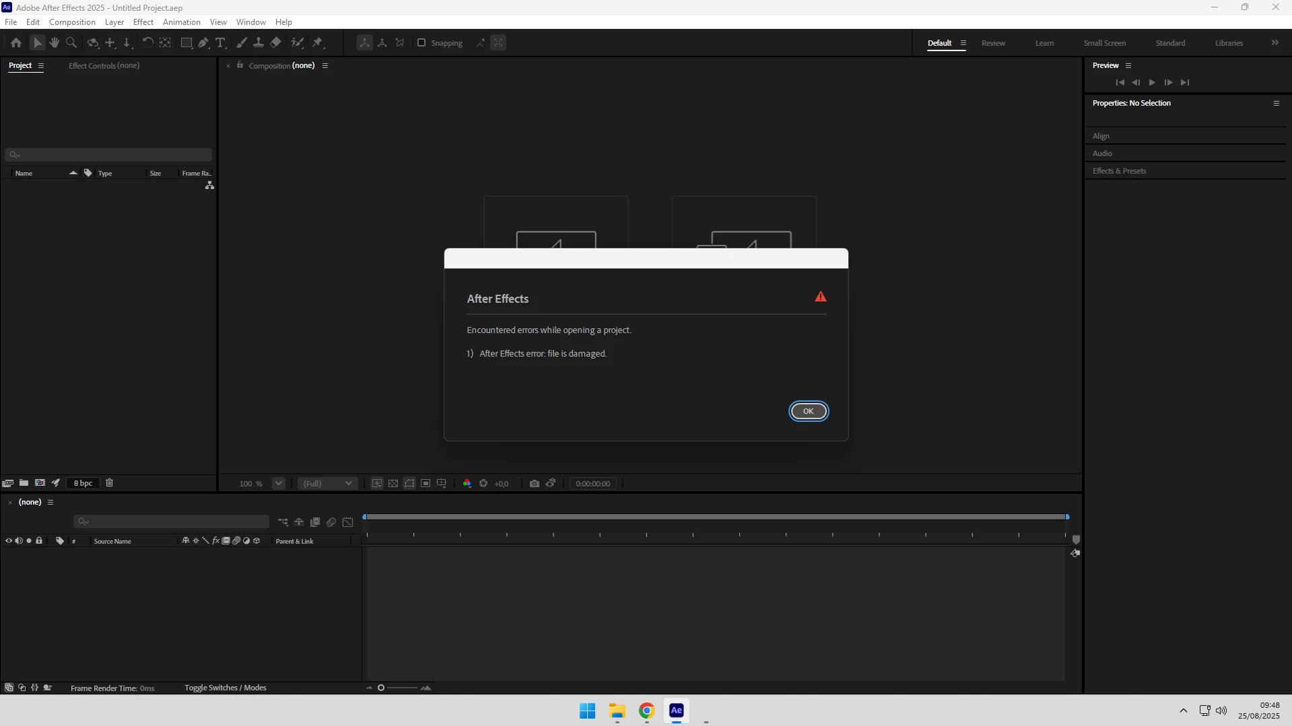The image size is (1292, 726).
Task: Click Interpret Footage icon in Project panel
Action: coord(8,483)
